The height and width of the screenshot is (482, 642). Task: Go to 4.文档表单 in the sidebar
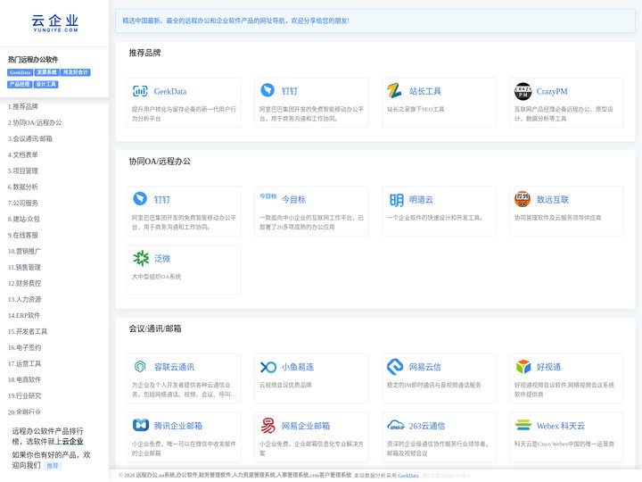pos(23,154)
